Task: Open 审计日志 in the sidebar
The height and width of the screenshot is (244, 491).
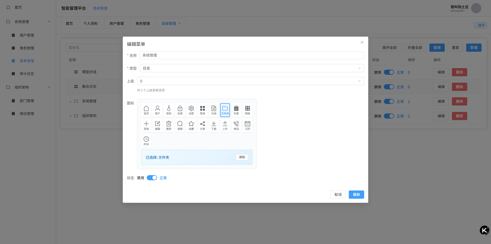Action: point(28,73)
